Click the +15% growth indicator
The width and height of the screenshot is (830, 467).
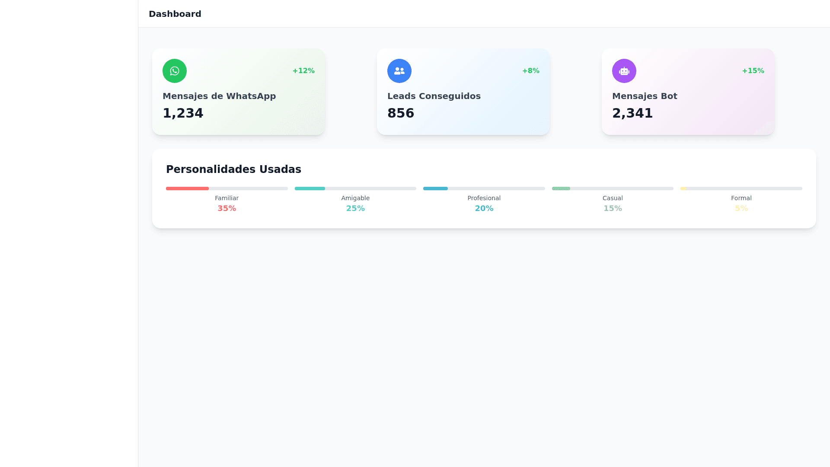coord(753,71)
